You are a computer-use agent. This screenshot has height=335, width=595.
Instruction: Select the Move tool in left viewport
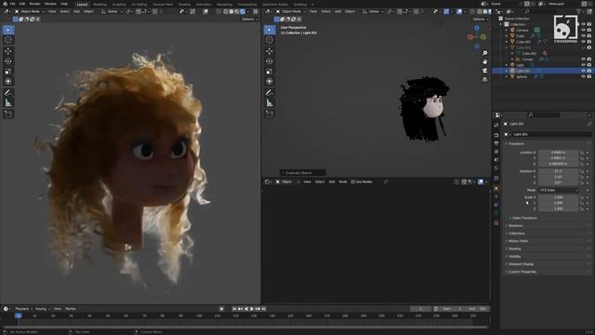point(8,51)
